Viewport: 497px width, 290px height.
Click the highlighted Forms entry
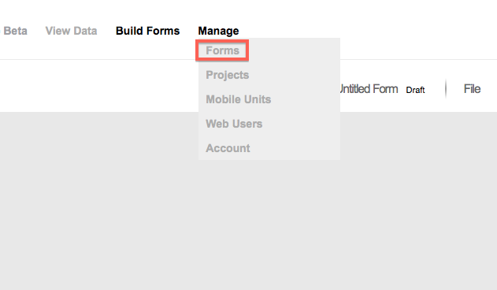tap(222, 50)
